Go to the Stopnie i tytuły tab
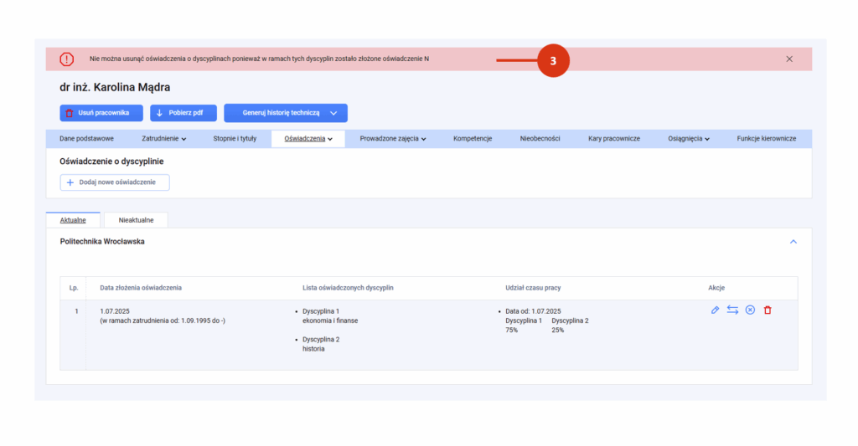This screenshot has height=446, width=858. [235, 138]
